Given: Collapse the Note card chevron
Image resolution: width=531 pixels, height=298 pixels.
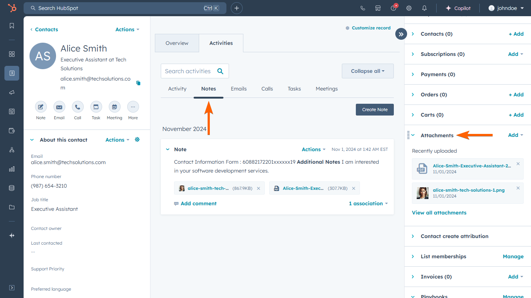Looking at the screenshot, I should [168, 149].
